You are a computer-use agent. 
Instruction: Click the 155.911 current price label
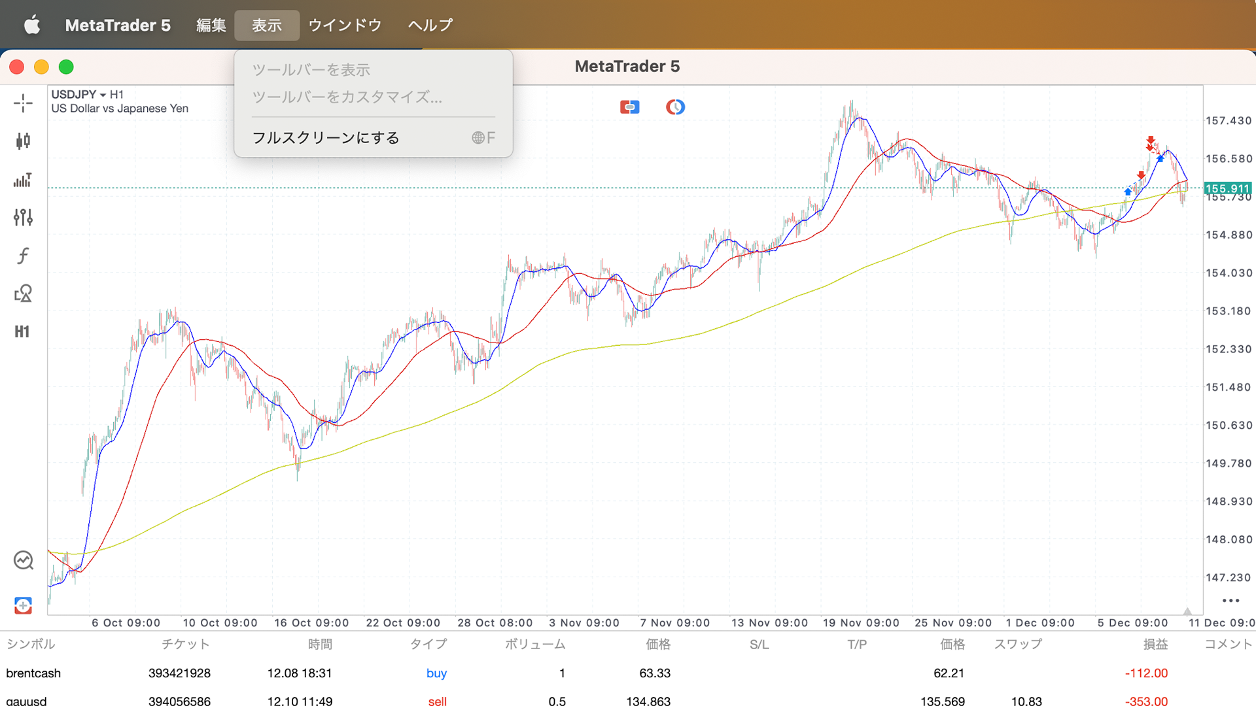[x=1227, y=189]
